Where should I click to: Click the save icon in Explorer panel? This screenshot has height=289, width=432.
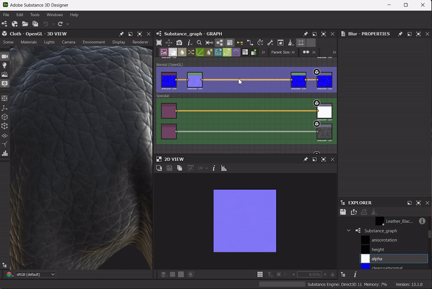click(x=343, y=212)
